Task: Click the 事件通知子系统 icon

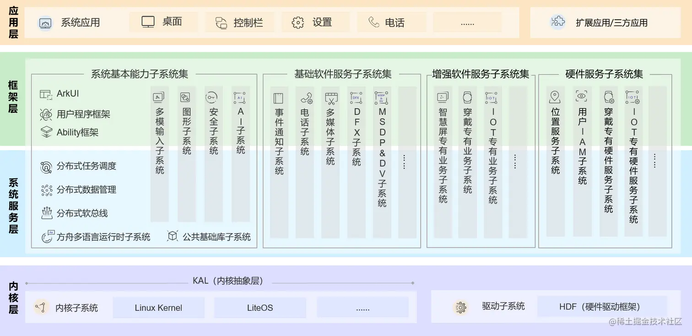Action: pos(279,98)
